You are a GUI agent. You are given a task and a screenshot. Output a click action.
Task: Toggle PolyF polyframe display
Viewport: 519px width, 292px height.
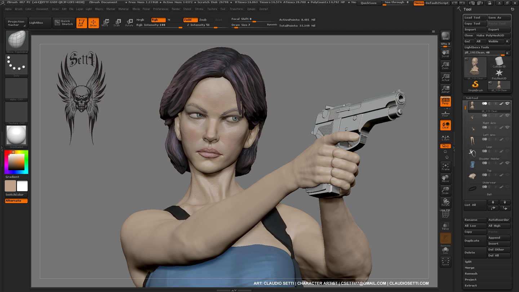click(x=445, y=214)
